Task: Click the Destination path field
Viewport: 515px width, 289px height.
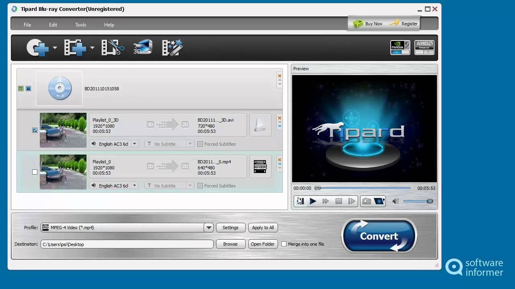Action: 127,244
